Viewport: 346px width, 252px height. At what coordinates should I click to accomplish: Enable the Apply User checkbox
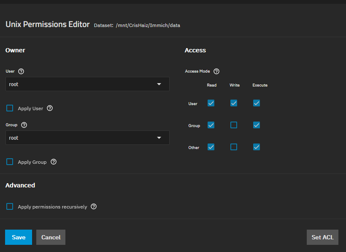click(10, 108)
